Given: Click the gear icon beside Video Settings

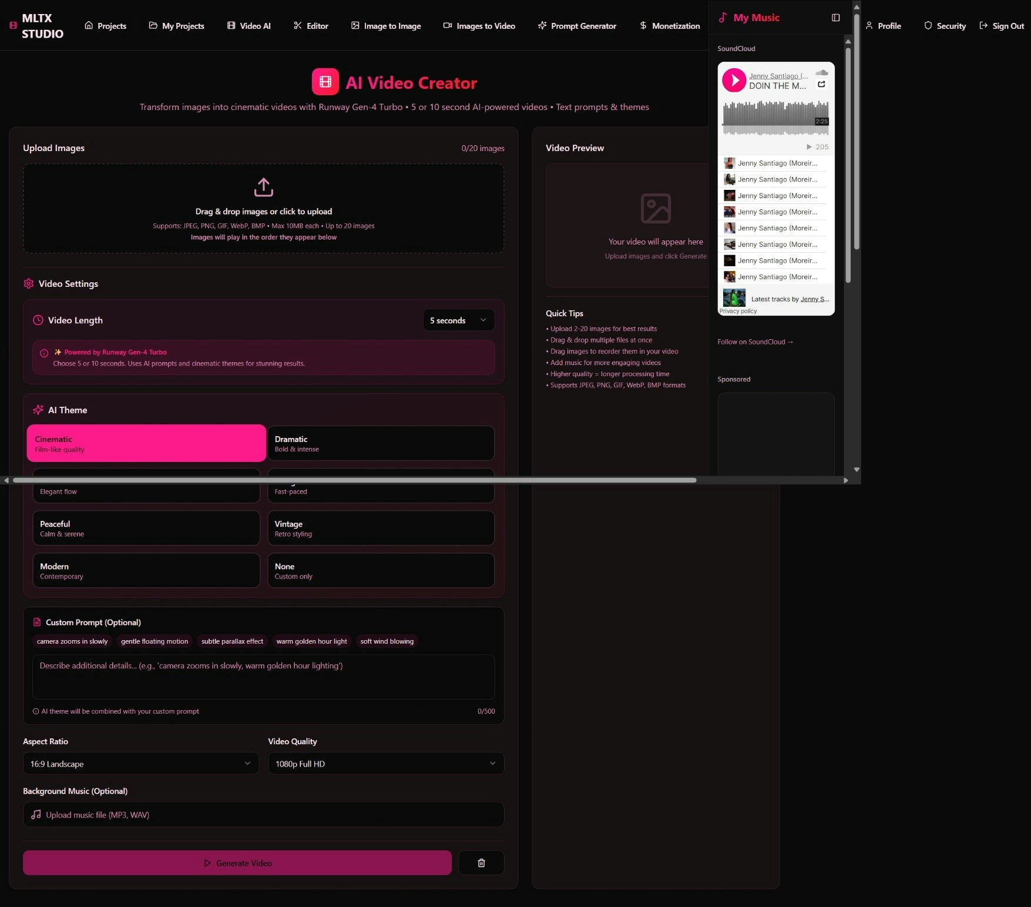Looking at the screenshot, I should click(x=28, y=284).
